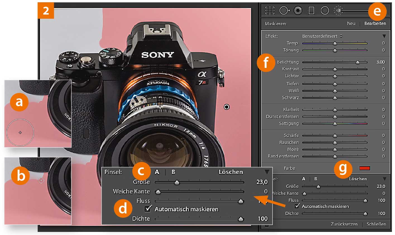Click the Weiß slider handle
Viewport: 395px width, 235px height.
[x=335, y=91]
